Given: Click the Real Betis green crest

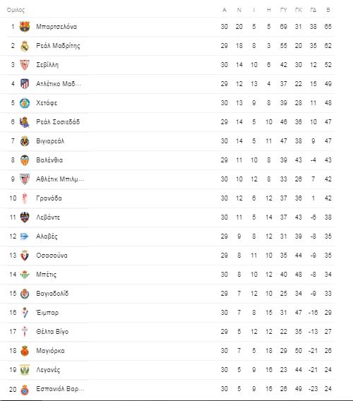Looking at the screenshot, I should point(25,275).
